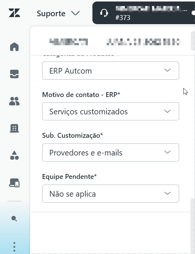Open the devices icon in sidebar
The image size is (195, 254).
pos(14,183)
